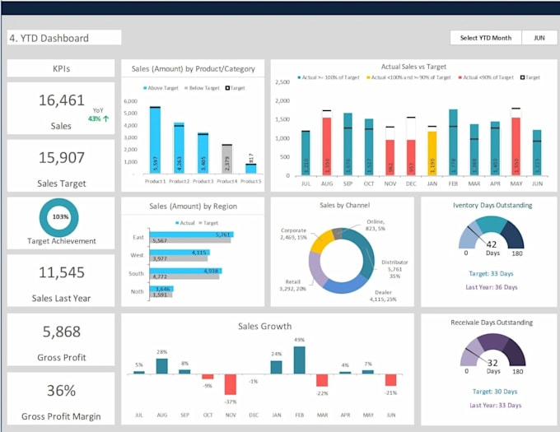Click the 4. YTD Dashboard title box

coord(64,38)
